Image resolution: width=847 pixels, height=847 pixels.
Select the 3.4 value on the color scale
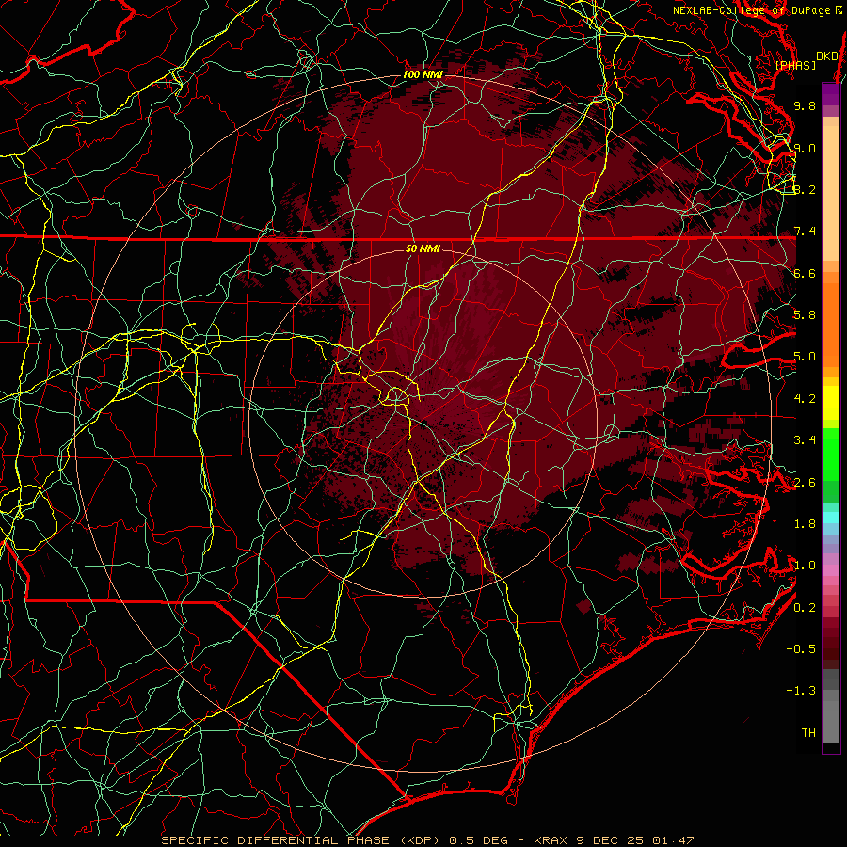[x=805, y=440]
